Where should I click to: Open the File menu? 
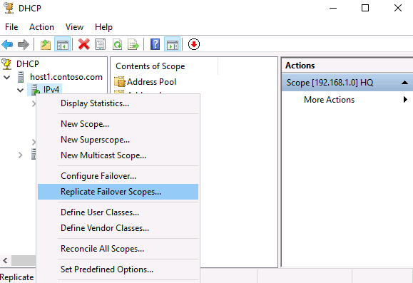[x=11, y=27]
